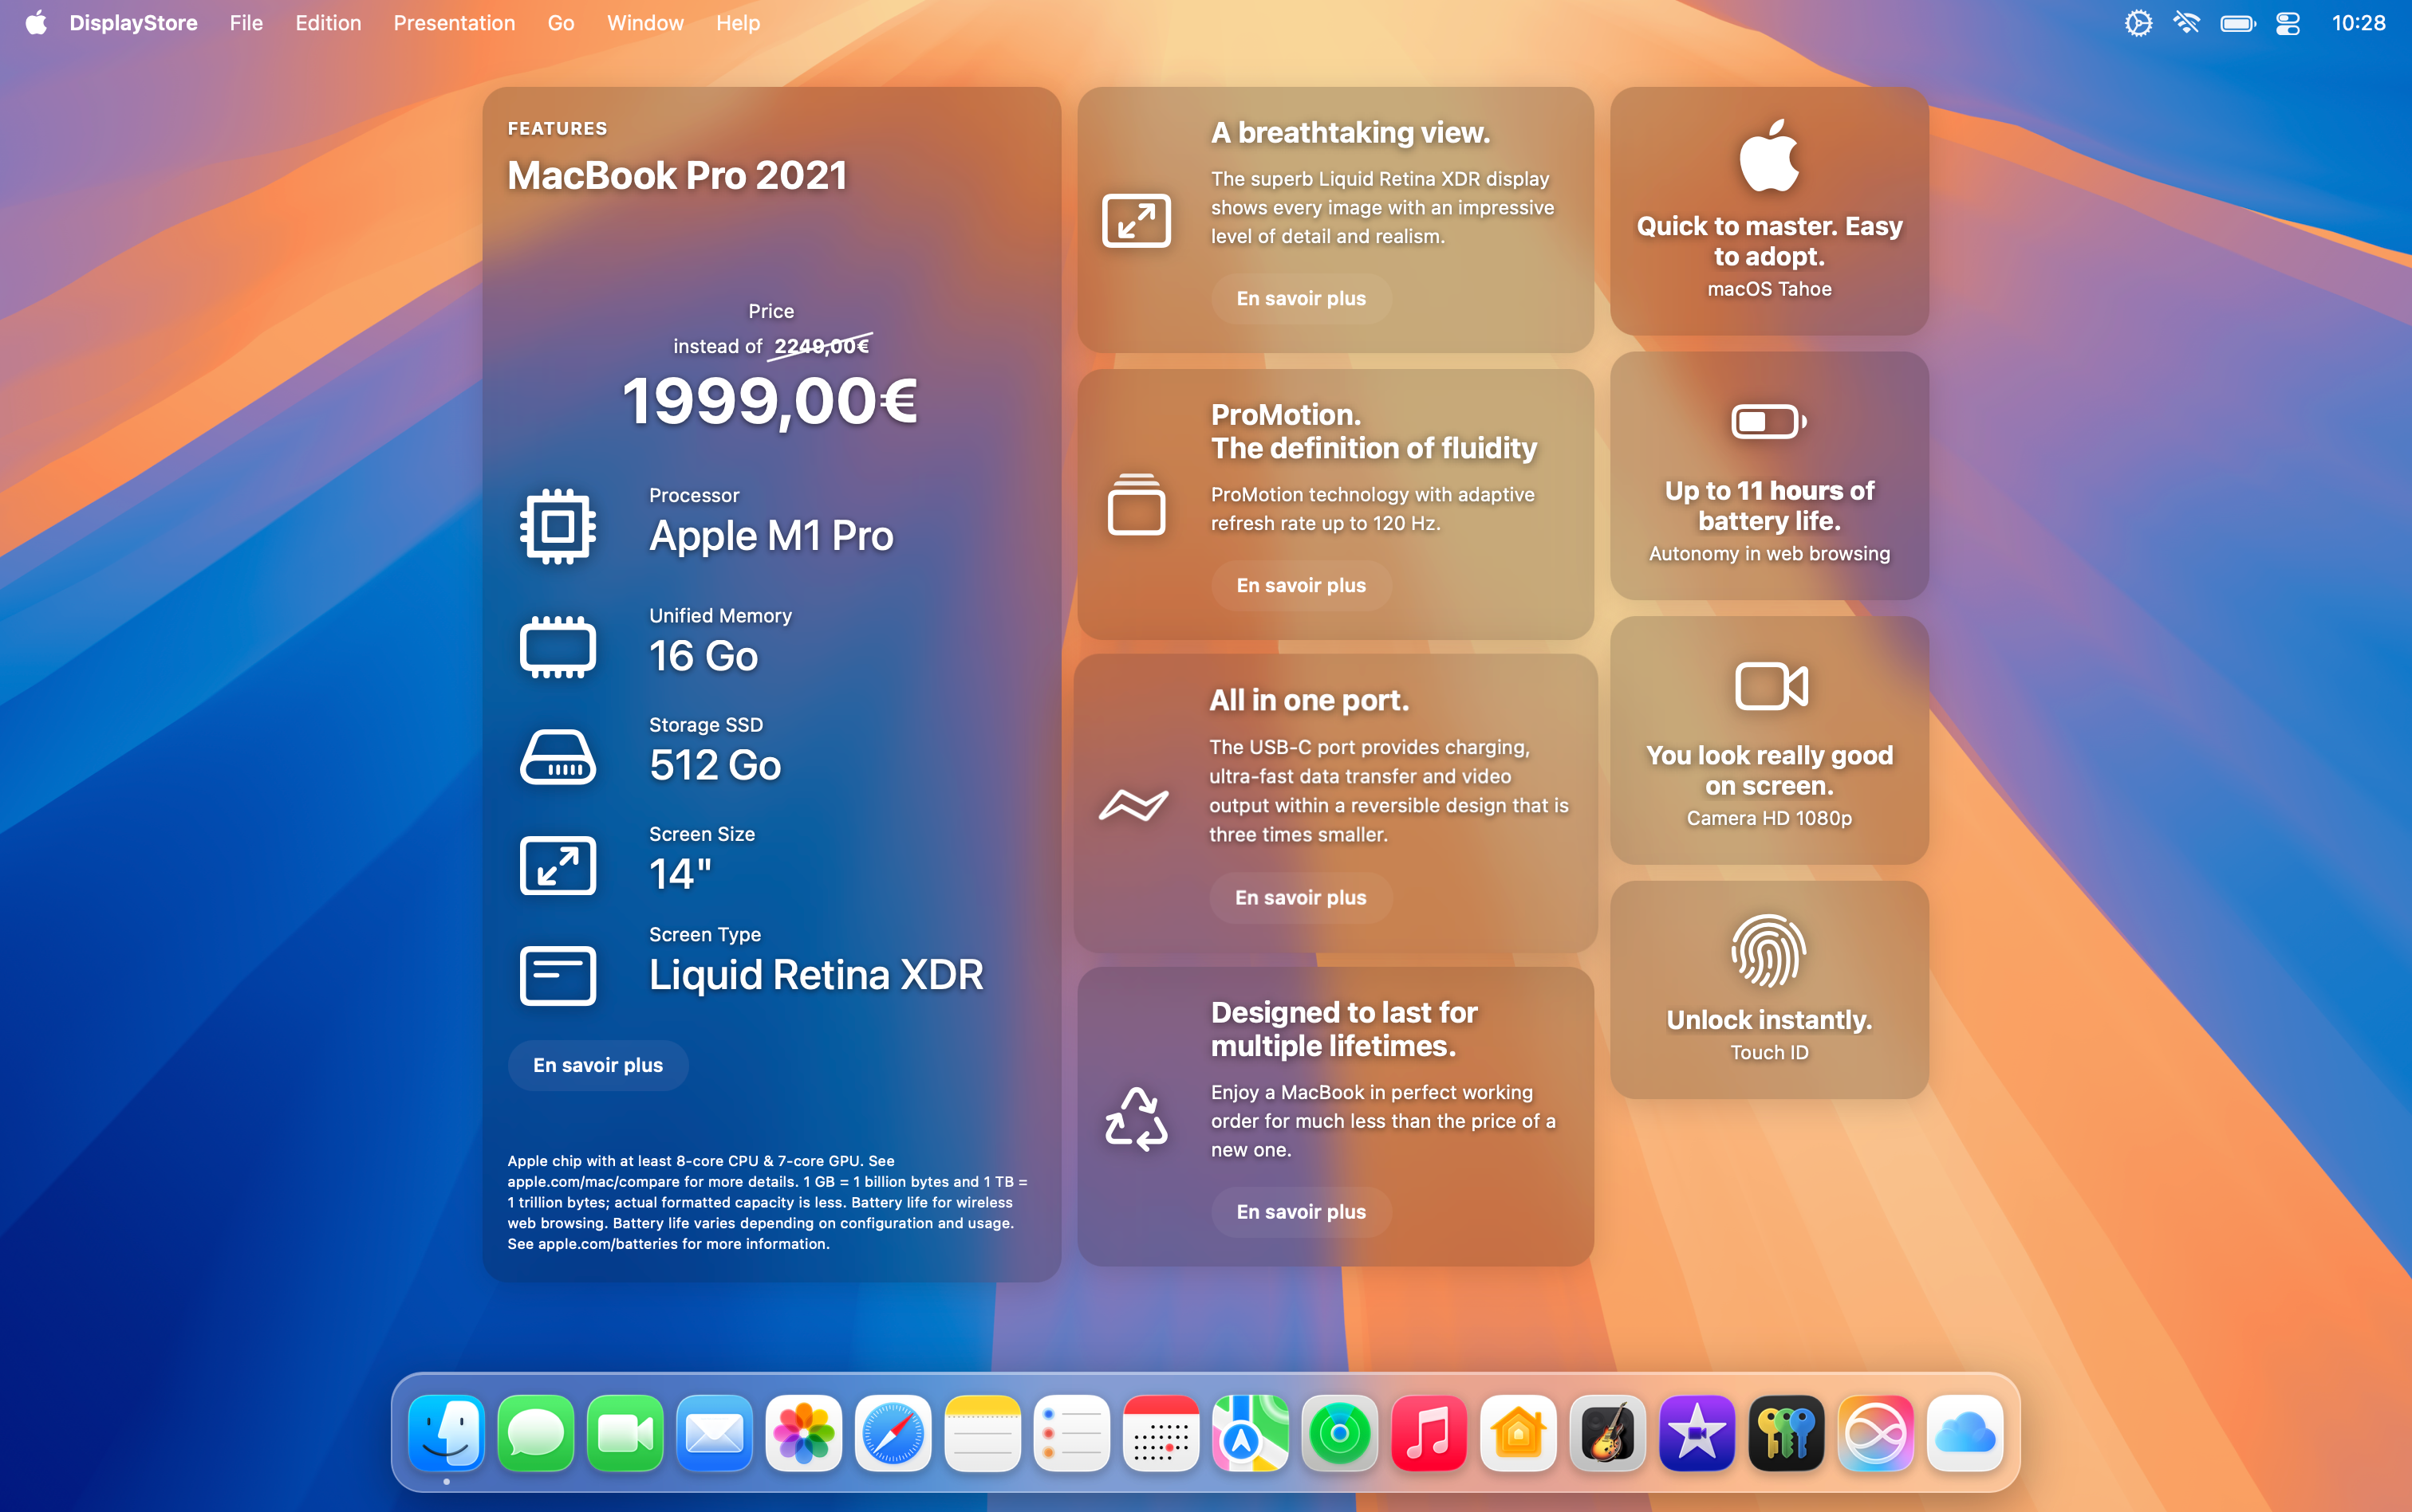Click En savoir plus under Designed to last
2412x1512 pixels.
pyautogui.click(x=1301, y=1211)
